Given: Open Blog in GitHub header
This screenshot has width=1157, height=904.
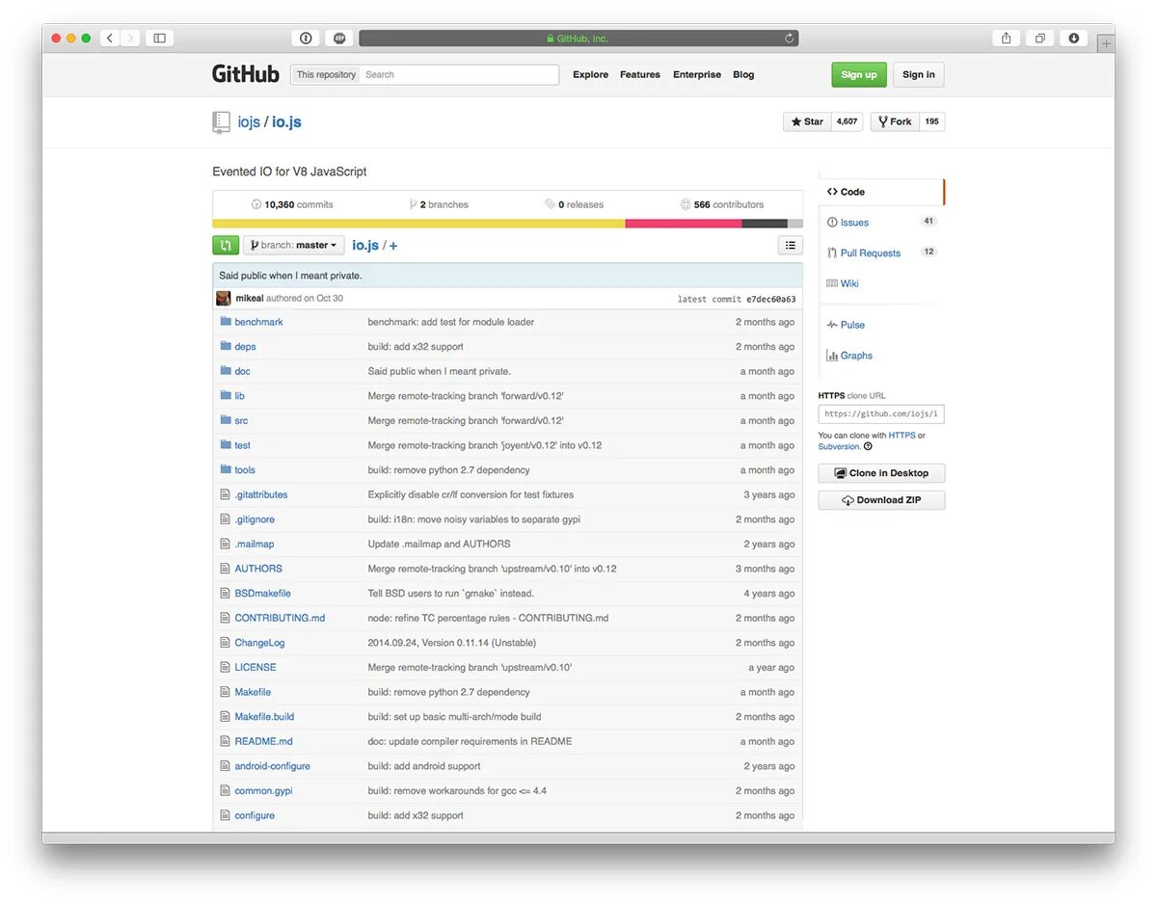Looking at the screenshot, I should [743, 74].
